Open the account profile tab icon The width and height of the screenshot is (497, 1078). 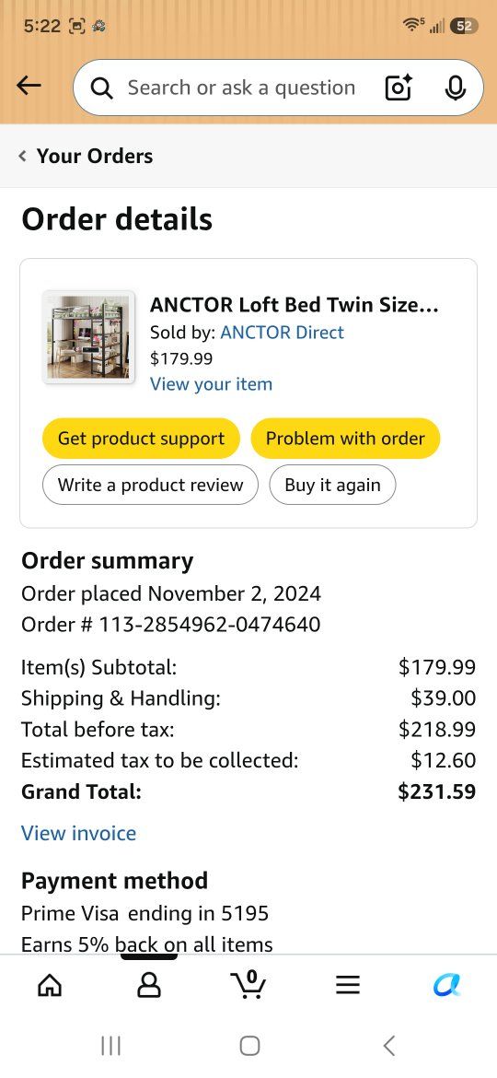coord(149,986)
